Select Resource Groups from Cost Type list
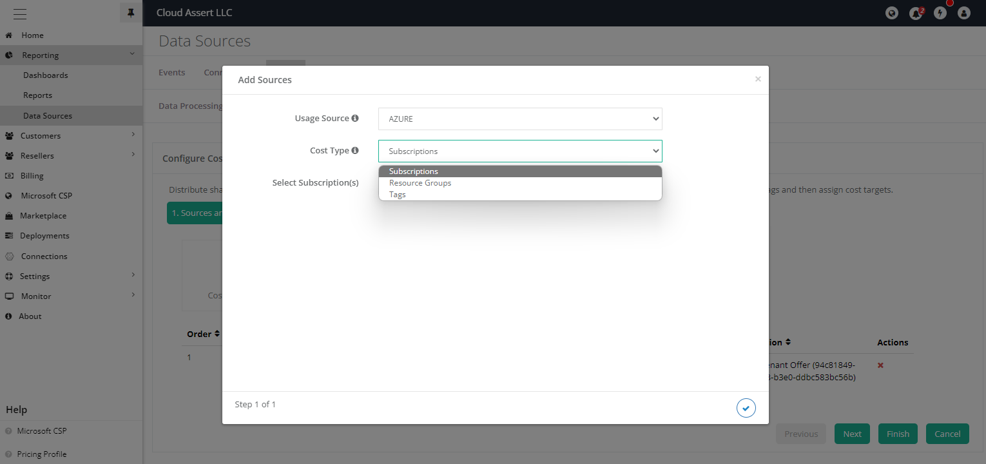This screenshot has height=464, width=986. coord(420,183)
